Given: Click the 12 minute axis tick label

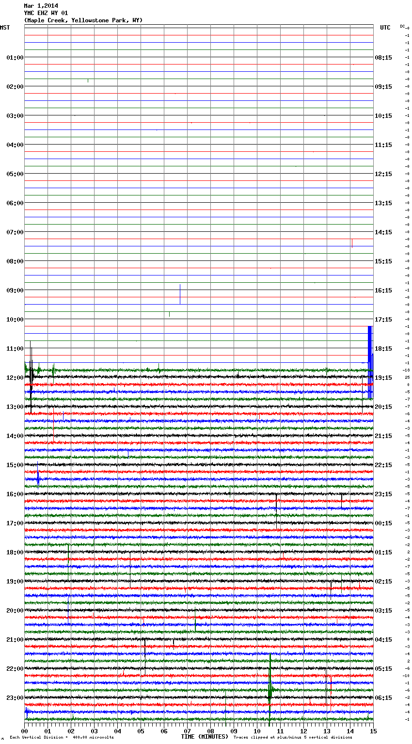Looking at the screenshot, I should click(304, 731).
